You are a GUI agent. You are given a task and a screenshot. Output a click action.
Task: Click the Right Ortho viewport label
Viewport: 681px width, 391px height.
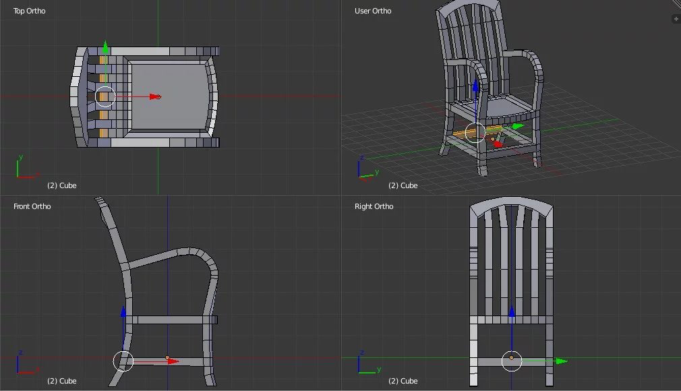point(374,206)
